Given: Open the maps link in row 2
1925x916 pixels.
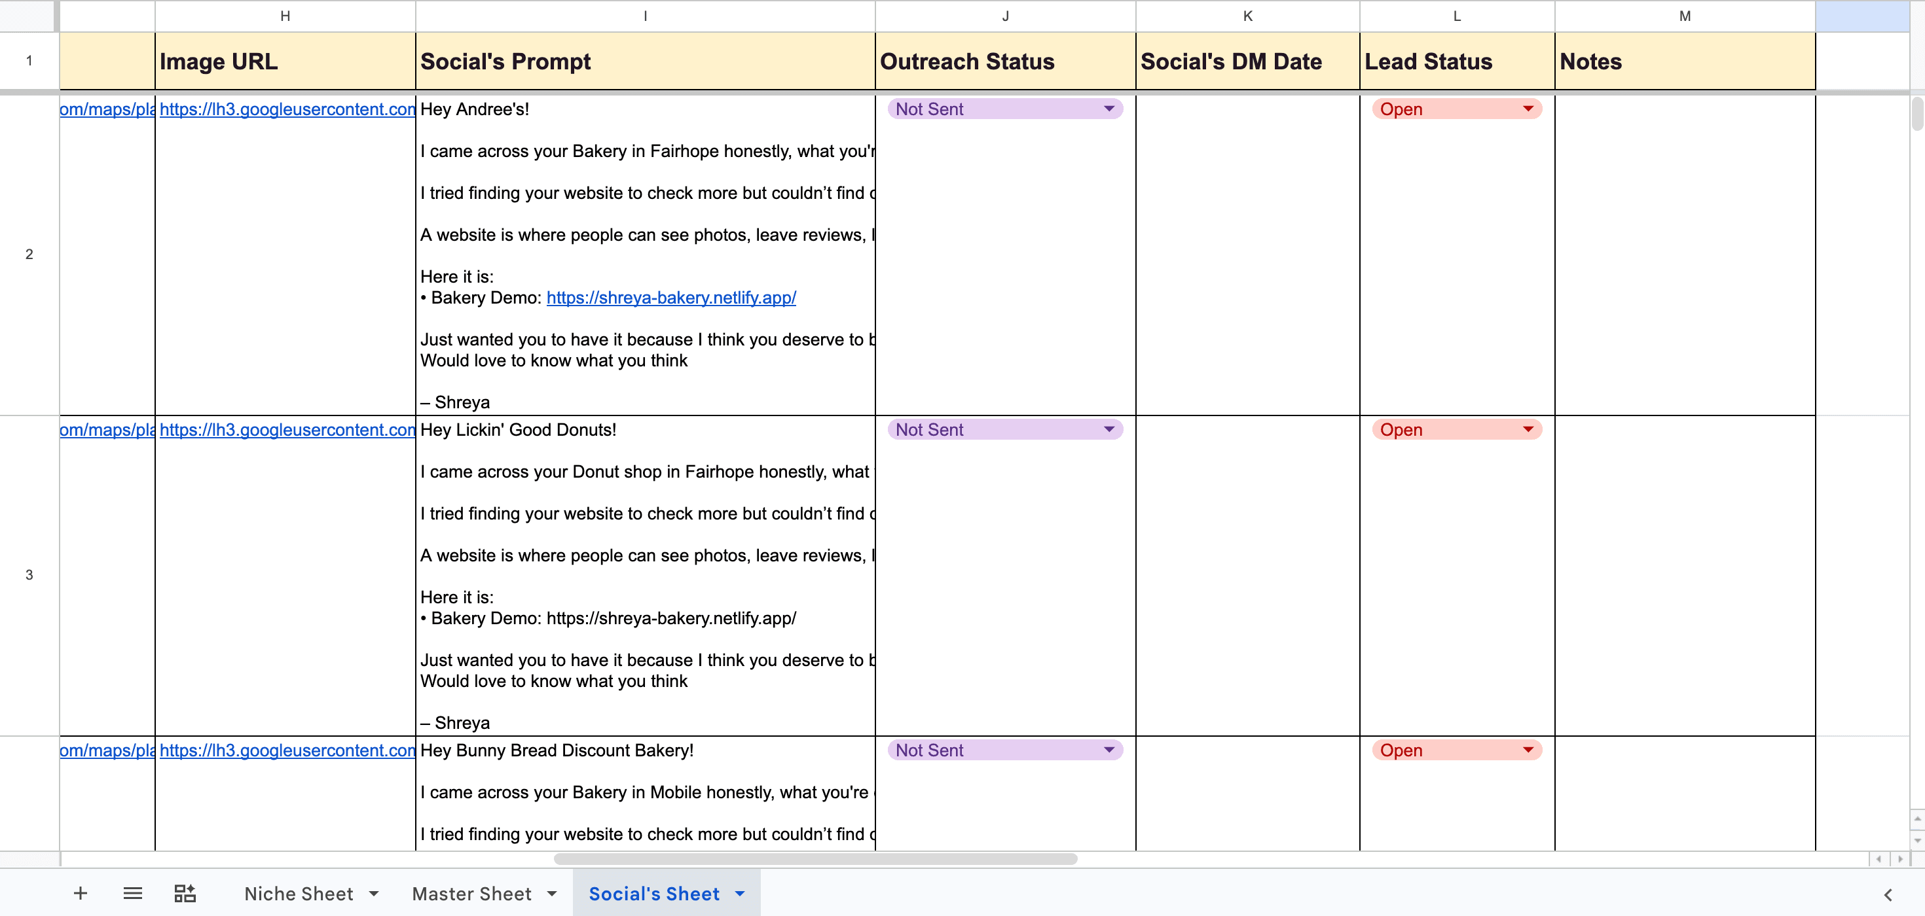Looking at the screenshot, I should 107,109.
